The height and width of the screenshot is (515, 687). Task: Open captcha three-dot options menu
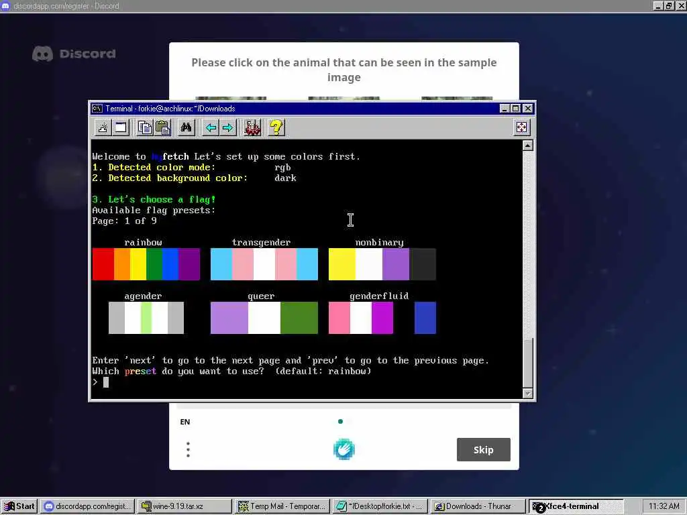[x=188, y=450]
